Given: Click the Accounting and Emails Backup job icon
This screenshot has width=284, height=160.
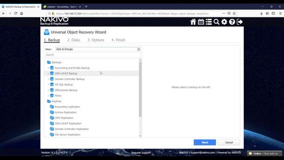Looking at the screenshot, I should 52,68.
